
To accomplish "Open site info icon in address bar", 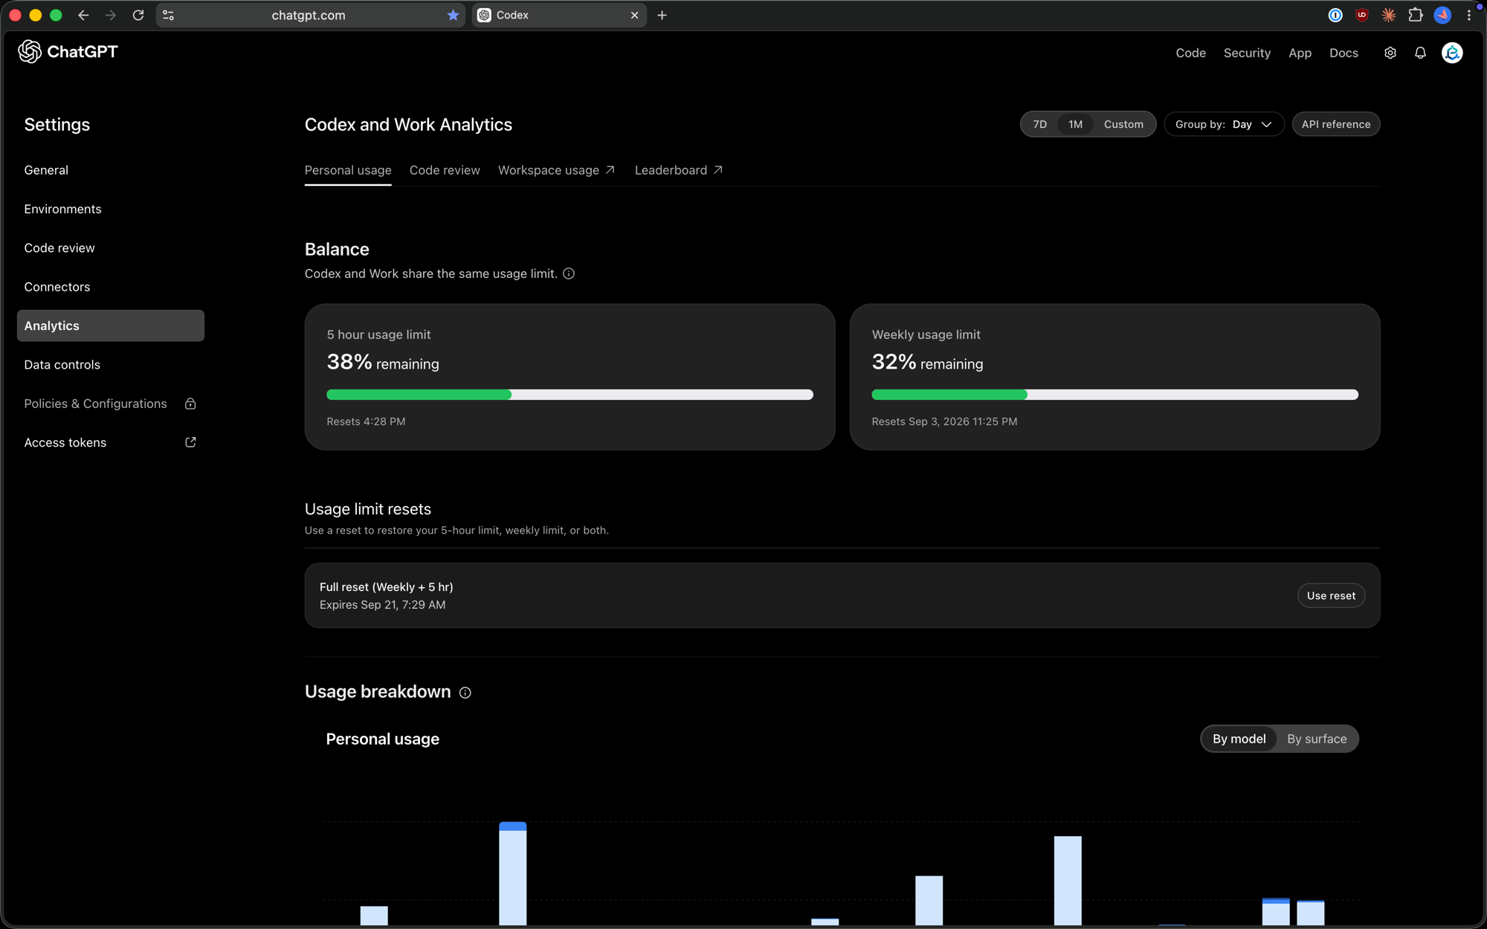I will pyautogui.click(x=169, y=15).
